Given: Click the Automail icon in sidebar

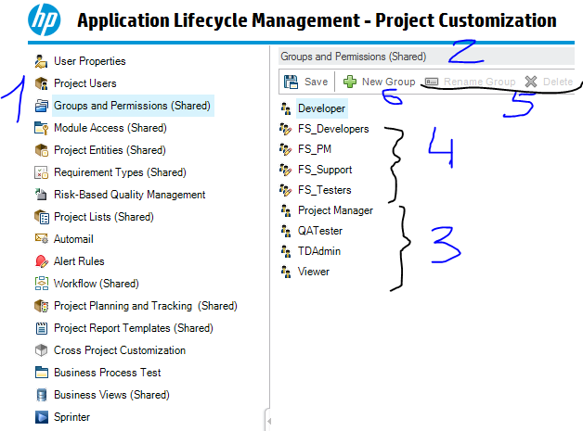Looking at the screenshot, I should pos(41,239).
